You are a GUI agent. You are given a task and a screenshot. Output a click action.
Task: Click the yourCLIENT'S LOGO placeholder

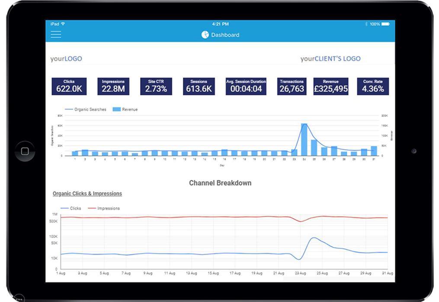(330, 59)
